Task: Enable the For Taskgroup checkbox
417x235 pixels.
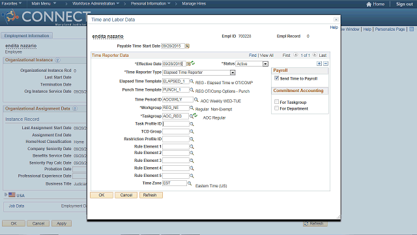Action: [276, 102]
